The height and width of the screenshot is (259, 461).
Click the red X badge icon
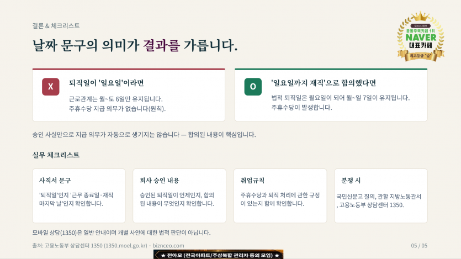(x=51, y=87)
